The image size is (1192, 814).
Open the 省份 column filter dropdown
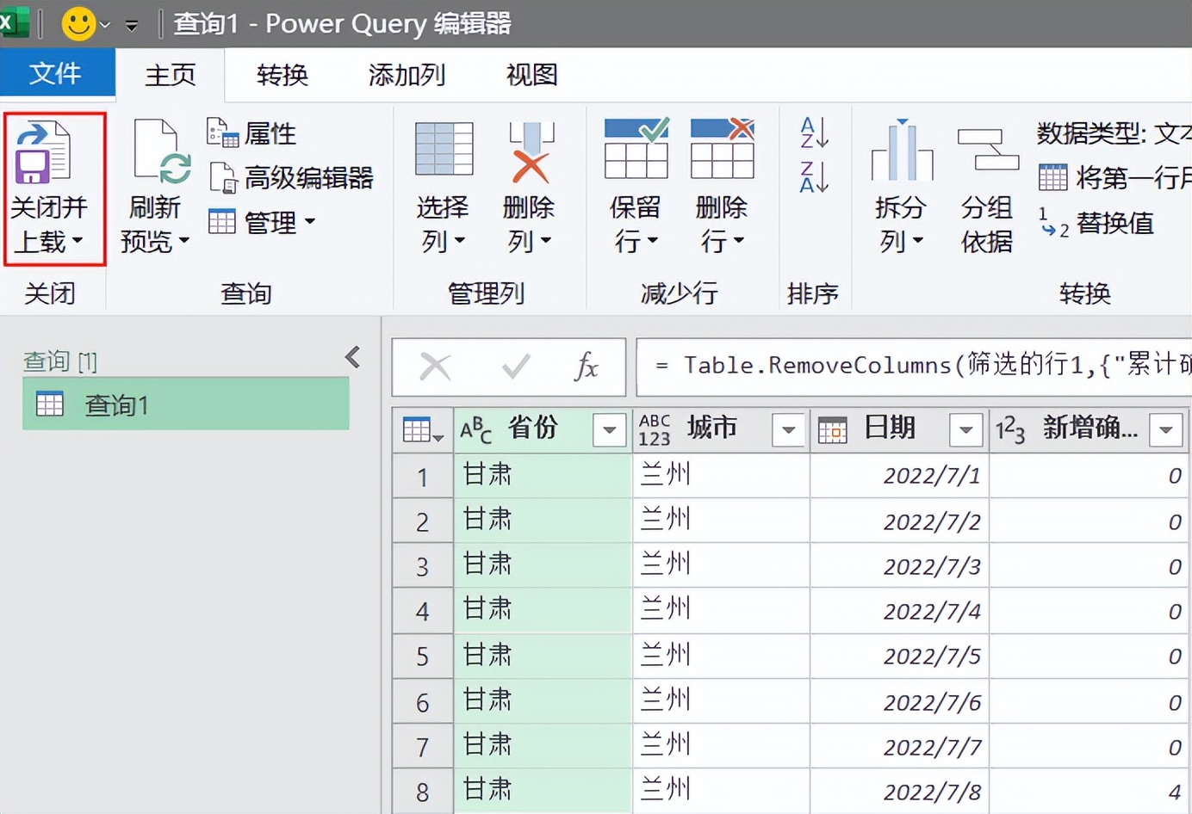pos(609,429)
